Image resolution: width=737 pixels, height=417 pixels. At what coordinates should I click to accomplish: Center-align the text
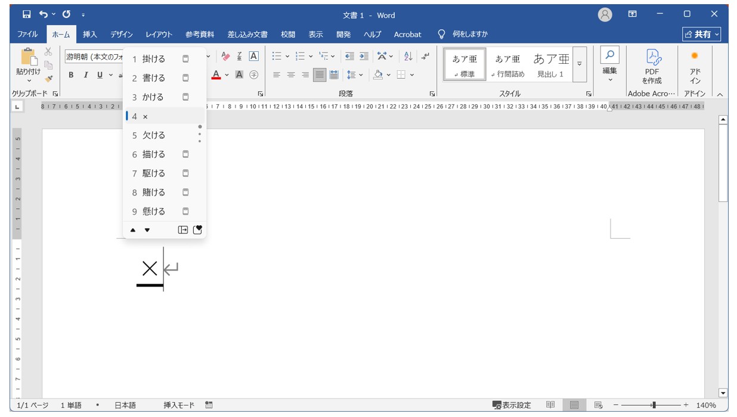[291, 74]
